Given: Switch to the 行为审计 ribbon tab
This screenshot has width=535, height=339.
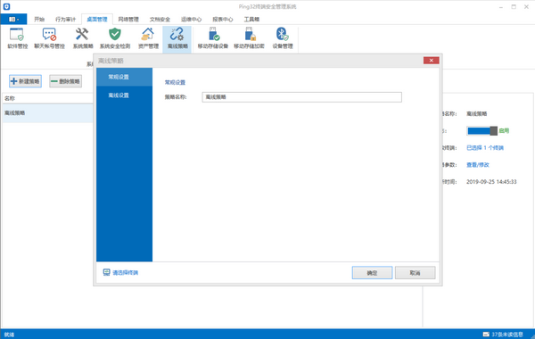Looking at the screenshot, I should [x=65, y=20].
